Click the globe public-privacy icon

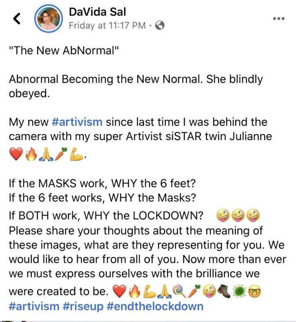(160, 25)
